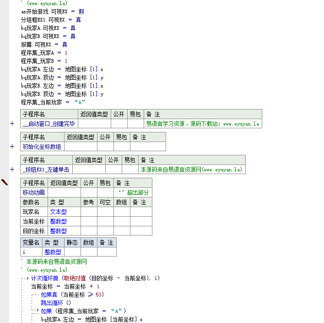
Task: Click the 报幕.可视EX = 真 line
Action: [44, 44]
